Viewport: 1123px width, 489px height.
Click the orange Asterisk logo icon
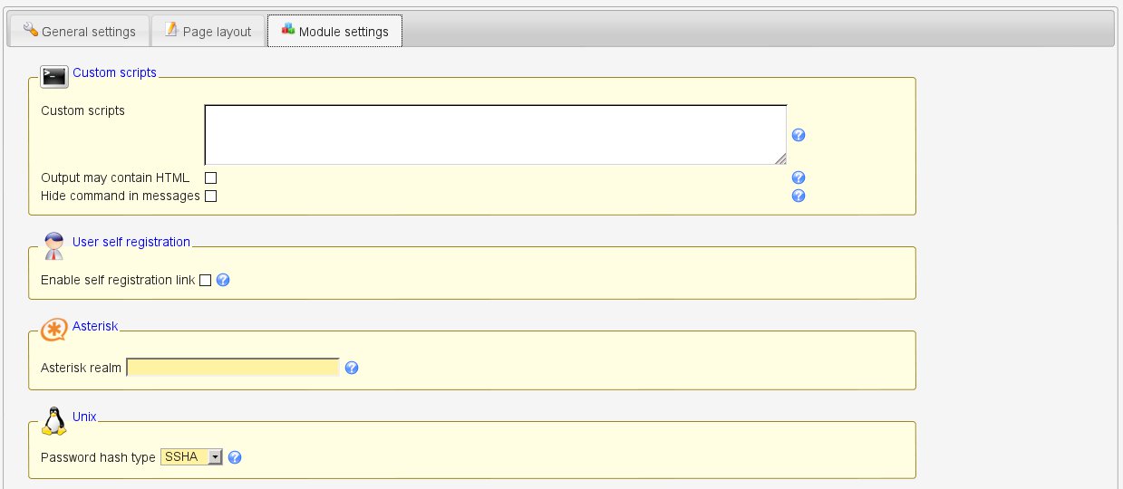(54, 330)
